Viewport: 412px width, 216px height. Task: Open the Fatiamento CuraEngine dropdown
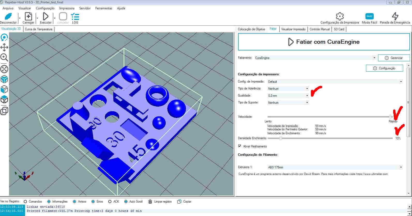click(x=315, y=58)
